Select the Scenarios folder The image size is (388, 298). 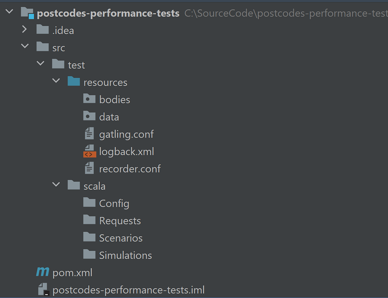121,237
